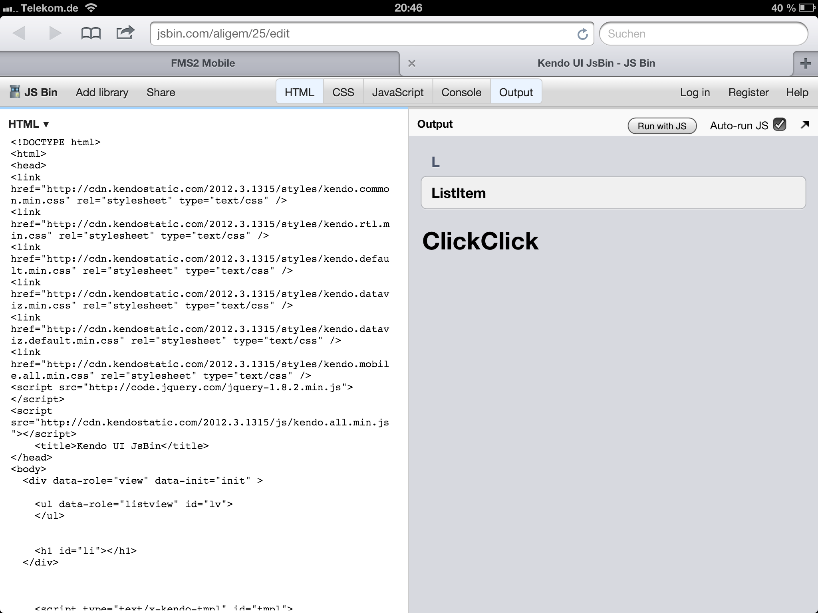Click the Log in link

coord(695,92)
